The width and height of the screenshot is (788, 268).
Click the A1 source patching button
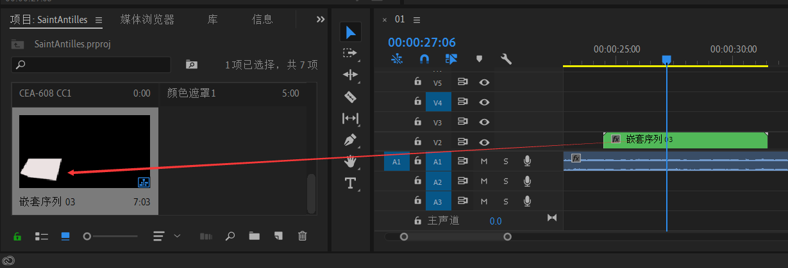pyautogui.click(x=396, y=162)
